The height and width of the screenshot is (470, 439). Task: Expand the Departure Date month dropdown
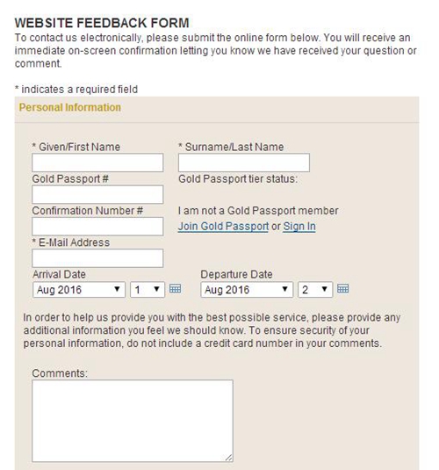pyautogui.click(x=247, y=290)
